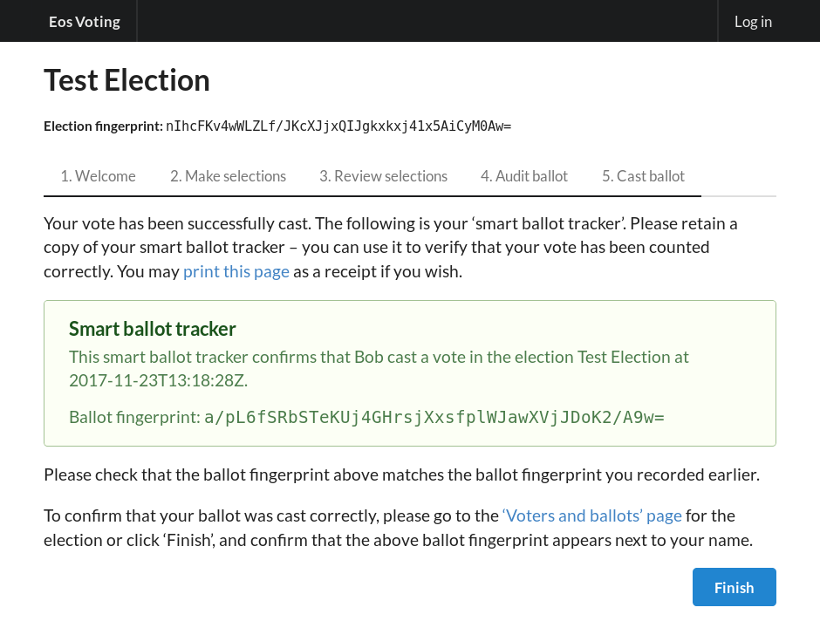This screenshot has width=820, height=628.
Task: Open the 'Voters and ballots' page link
Action: pyautogui.click(x=592, y=516)
